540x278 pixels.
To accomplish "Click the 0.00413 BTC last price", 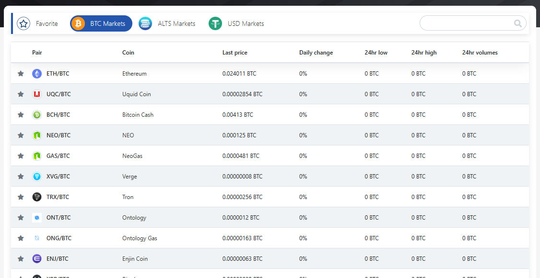I will [237, 115].
